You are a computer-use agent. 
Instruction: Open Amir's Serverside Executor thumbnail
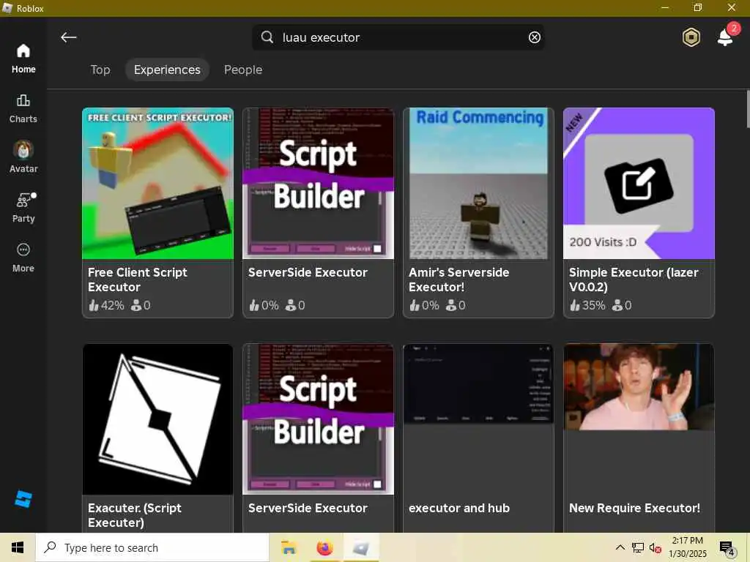(x=478, y=184)
